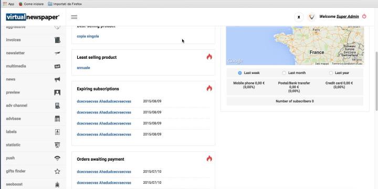
Task: Click the Postal/Bank transfer 0,00 € value
Action: [x=294, y=87]
